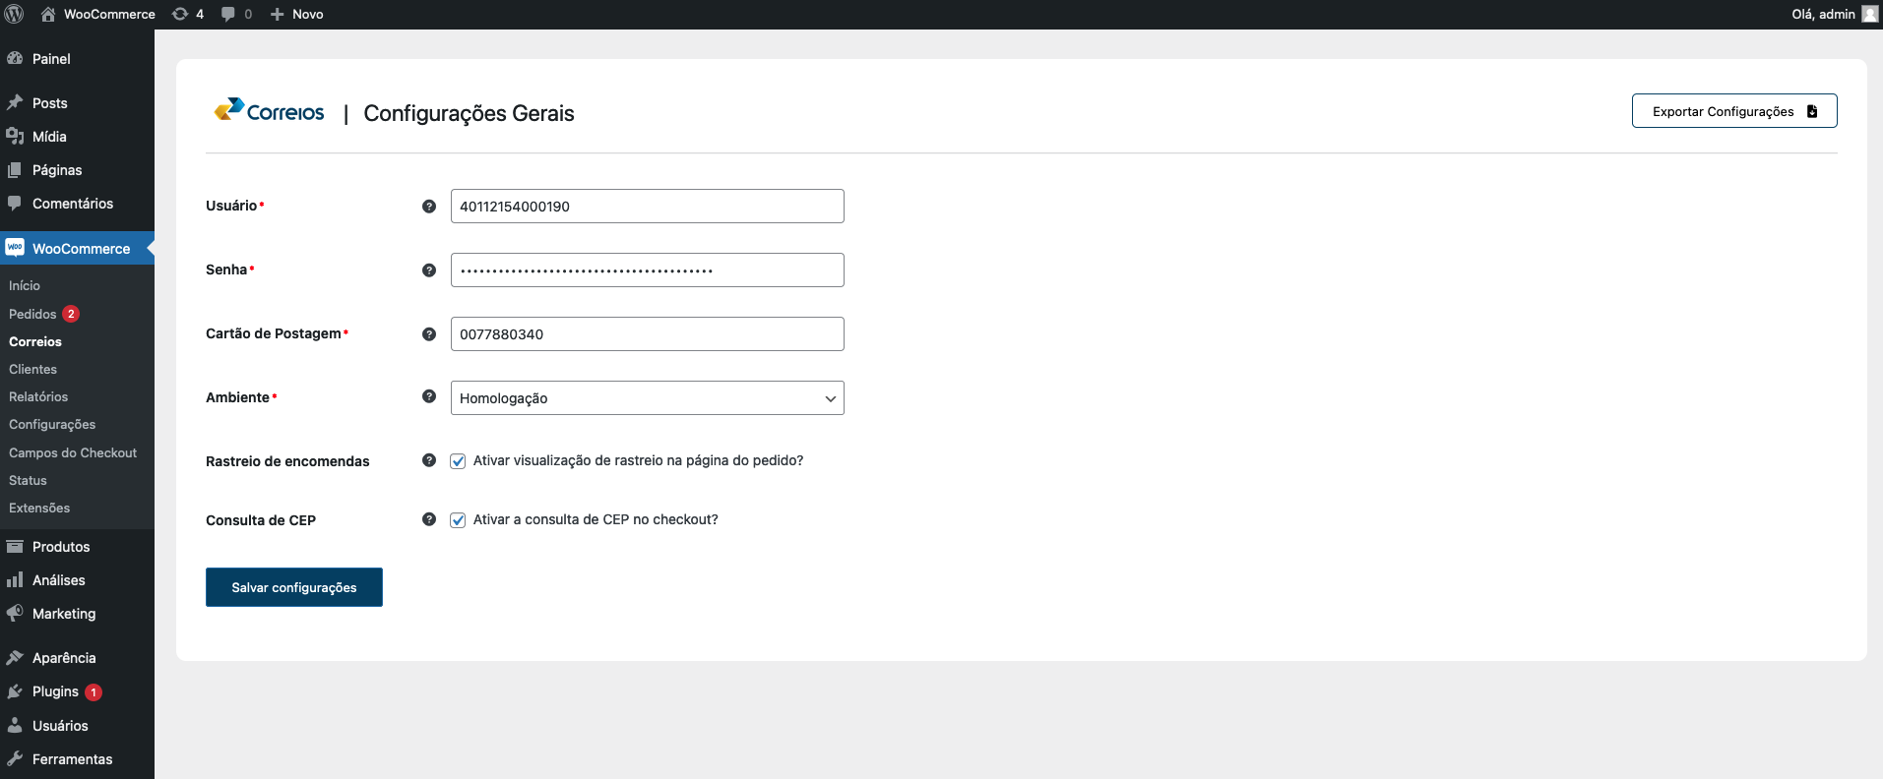Click the help icon beside Rastreio de encomendas
Image resolution: width=1883 pixels, height=779 pixels.
pos(429,460)
